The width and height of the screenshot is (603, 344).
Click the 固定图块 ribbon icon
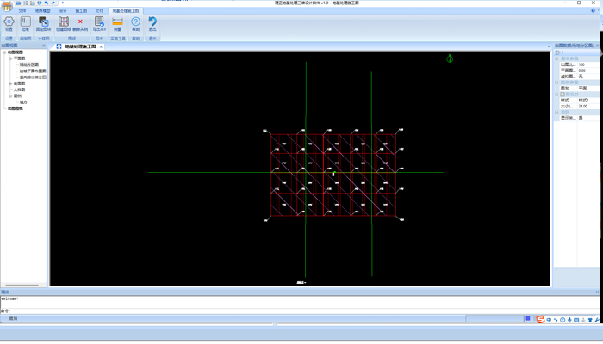click(x=43, y=22)
